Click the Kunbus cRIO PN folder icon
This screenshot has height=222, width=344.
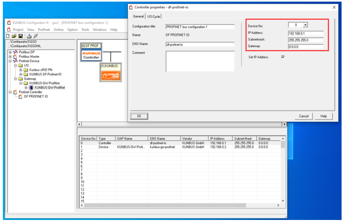(x=26, y=70)
